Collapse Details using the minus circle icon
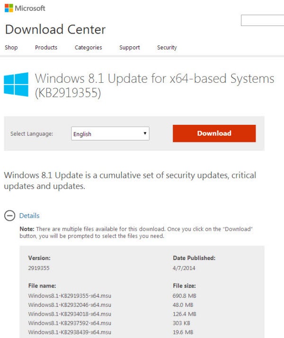284x338 pixels. (9, 216)
